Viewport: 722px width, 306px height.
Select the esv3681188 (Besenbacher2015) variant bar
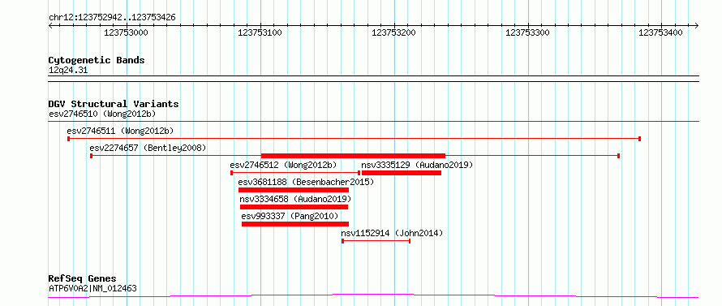point(294,190)
